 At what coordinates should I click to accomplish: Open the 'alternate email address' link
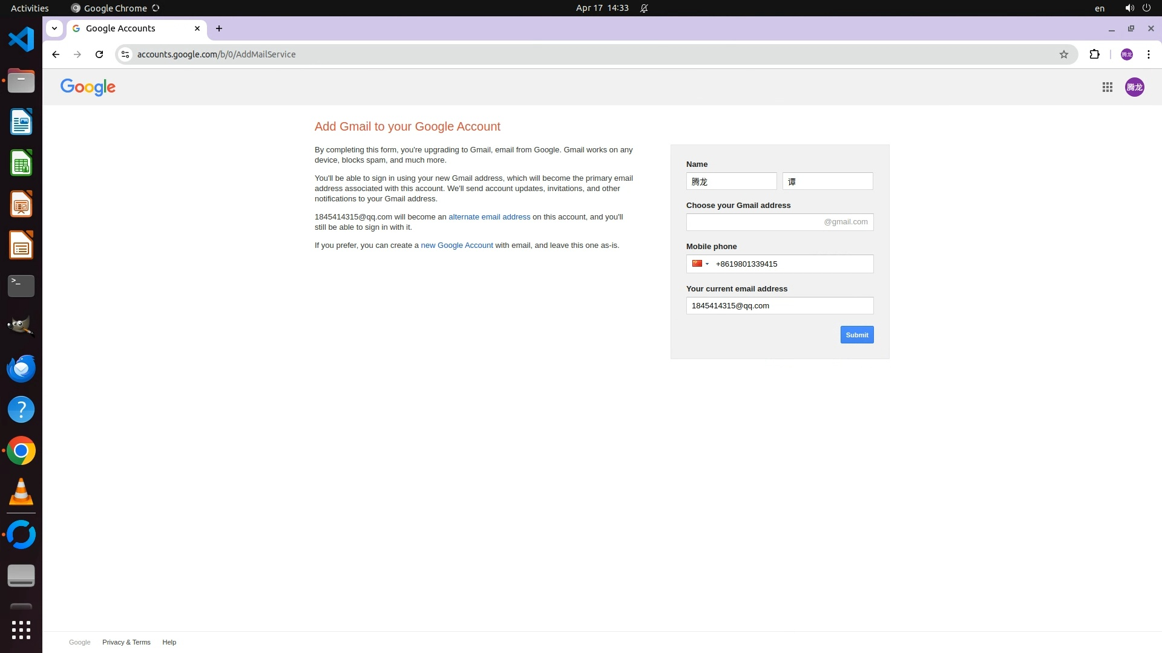tap(489, 217)
